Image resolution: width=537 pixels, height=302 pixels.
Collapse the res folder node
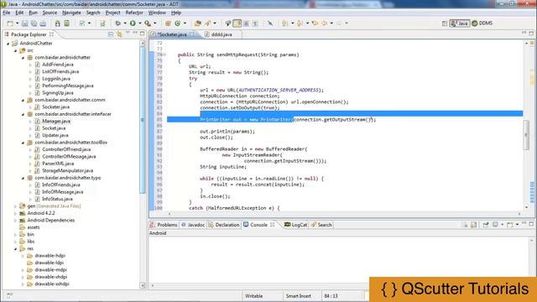(15, 249)
